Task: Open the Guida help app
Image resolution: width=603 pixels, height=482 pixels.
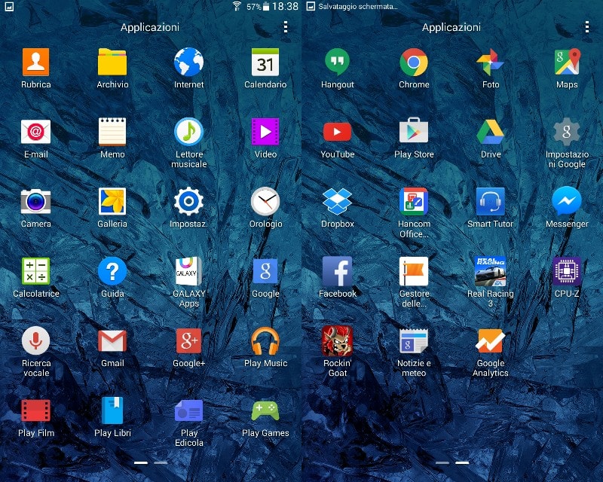Action: pos(112,271)
